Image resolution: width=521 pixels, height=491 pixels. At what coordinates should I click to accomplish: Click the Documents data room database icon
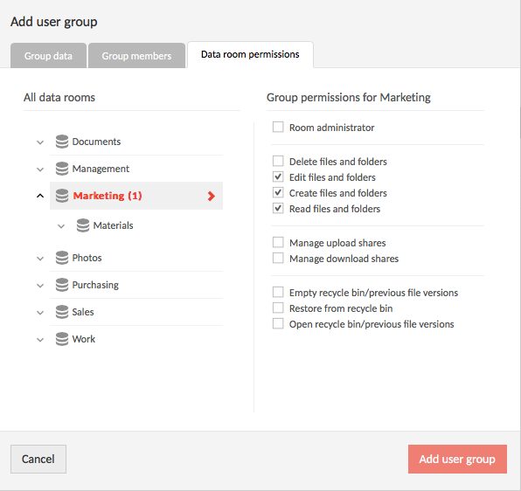click(x=62, y=142)
